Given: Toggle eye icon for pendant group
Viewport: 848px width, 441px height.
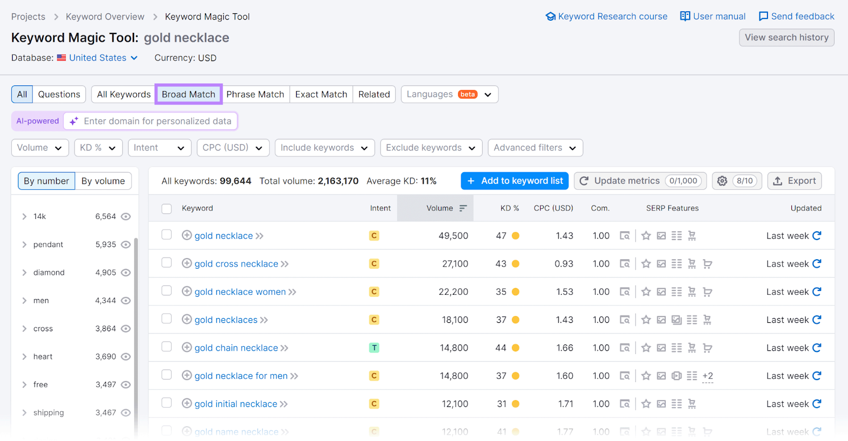Looking at the screenshot, I should [126, 244].
